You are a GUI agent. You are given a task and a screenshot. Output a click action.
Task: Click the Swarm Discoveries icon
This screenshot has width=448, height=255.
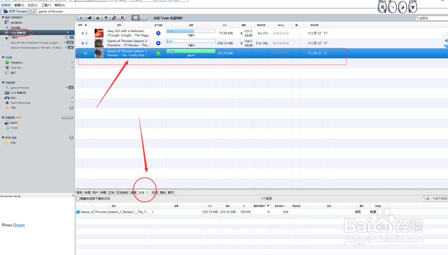coord(7,103)
